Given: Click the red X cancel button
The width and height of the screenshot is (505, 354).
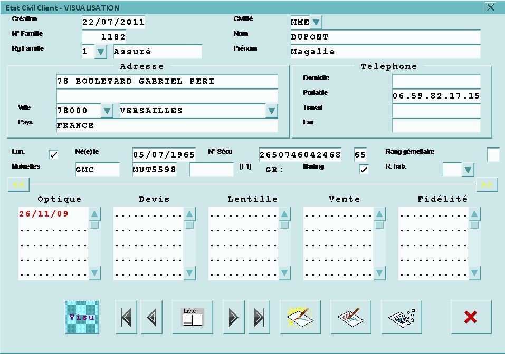Looking at the screenshot, I should [471, 317].
